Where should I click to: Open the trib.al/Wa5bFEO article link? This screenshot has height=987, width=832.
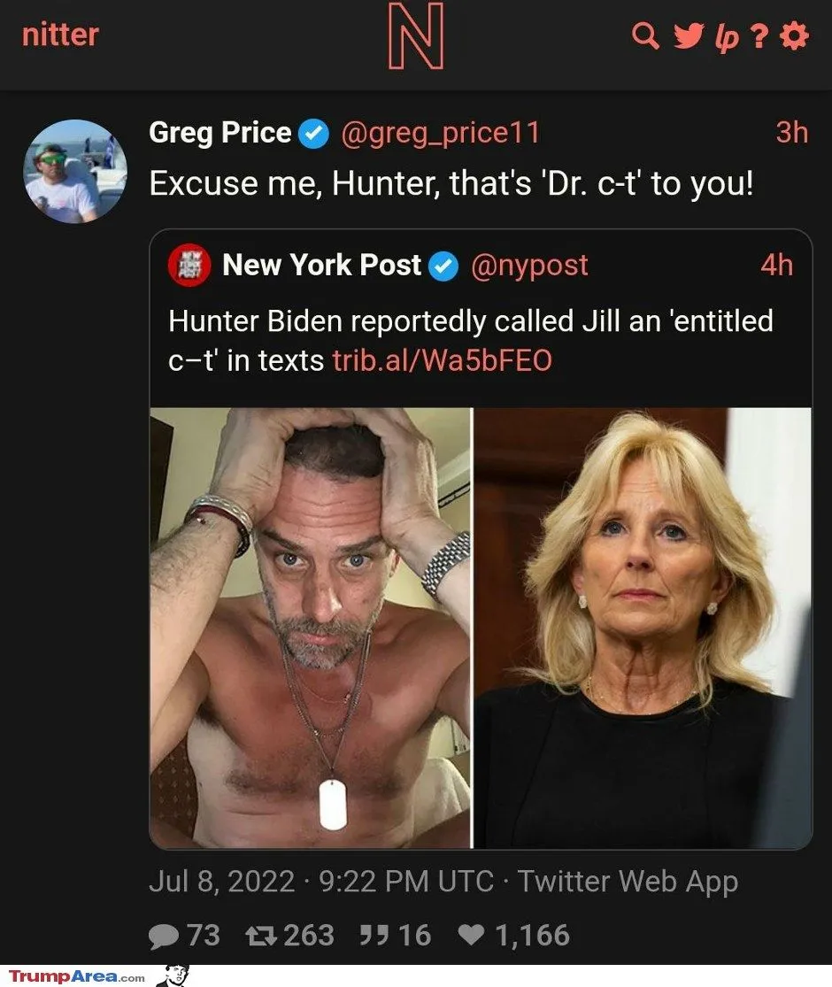(x=442, y=360)
